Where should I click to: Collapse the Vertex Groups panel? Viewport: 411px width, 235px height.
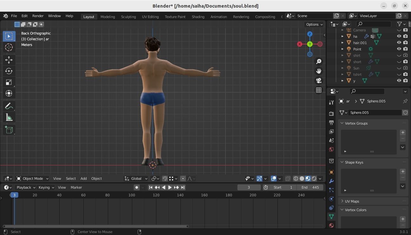pos(342,123)
